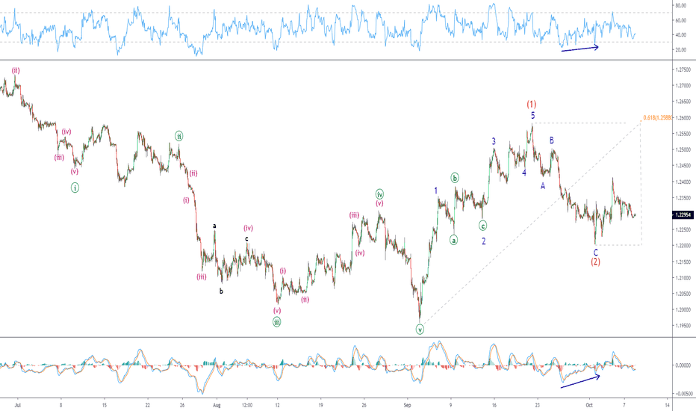Click the 1.26000 price axis label
Screen dimensions: 696x411
pos(683,118)
